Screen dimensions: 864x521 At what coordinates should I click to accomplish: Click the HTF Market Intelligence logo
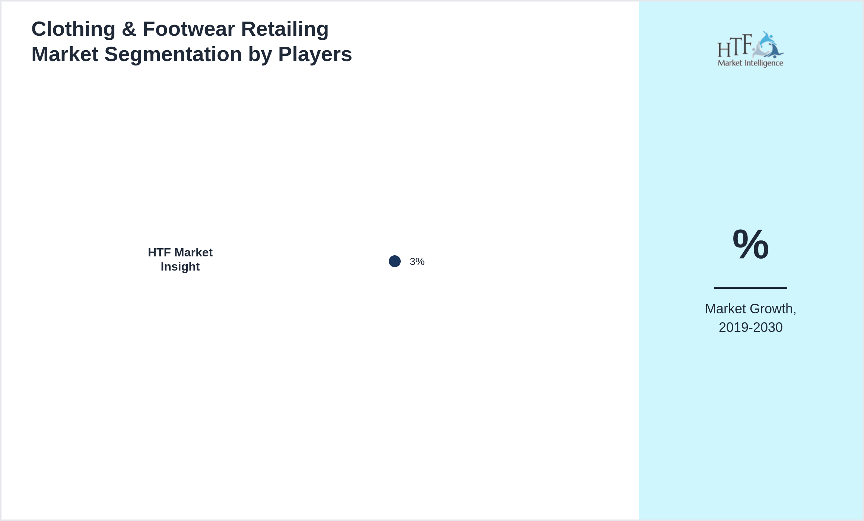click(750, 49)
